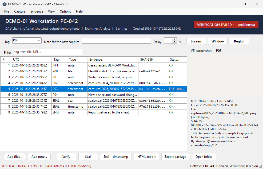Click the VERIFICATION FAILED red banner
This screenshot has width=263, height=169.
226,25
